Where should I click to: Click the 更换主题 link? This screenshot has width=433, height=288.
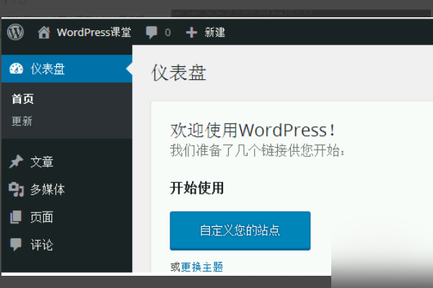(202, 267)
